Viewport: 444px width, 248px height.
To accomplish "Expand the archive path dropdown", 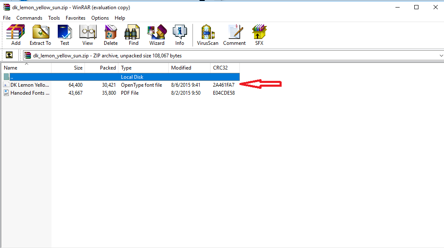I will pos(441,55).
